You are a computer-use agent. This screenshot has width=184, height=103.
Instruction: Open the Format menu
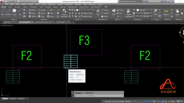click(x=30, y=4)
